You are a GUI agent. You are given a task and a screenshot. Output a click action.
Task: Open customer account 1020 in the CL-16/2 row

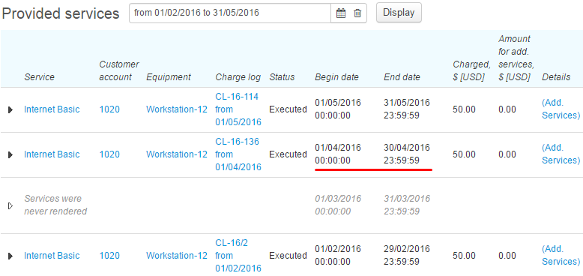(109, 256)
